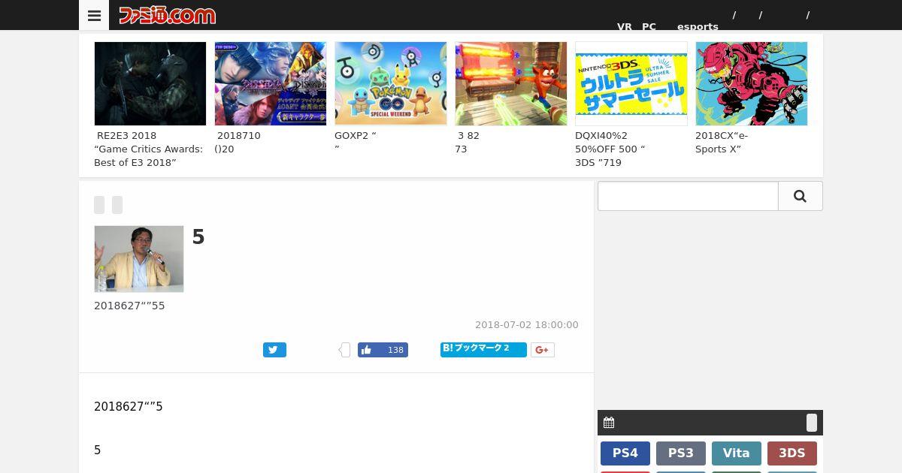Viewport: 902px width, 473px height.
Task: Open the "3 82 73" Crash headline link
Action: pos(468,142)
